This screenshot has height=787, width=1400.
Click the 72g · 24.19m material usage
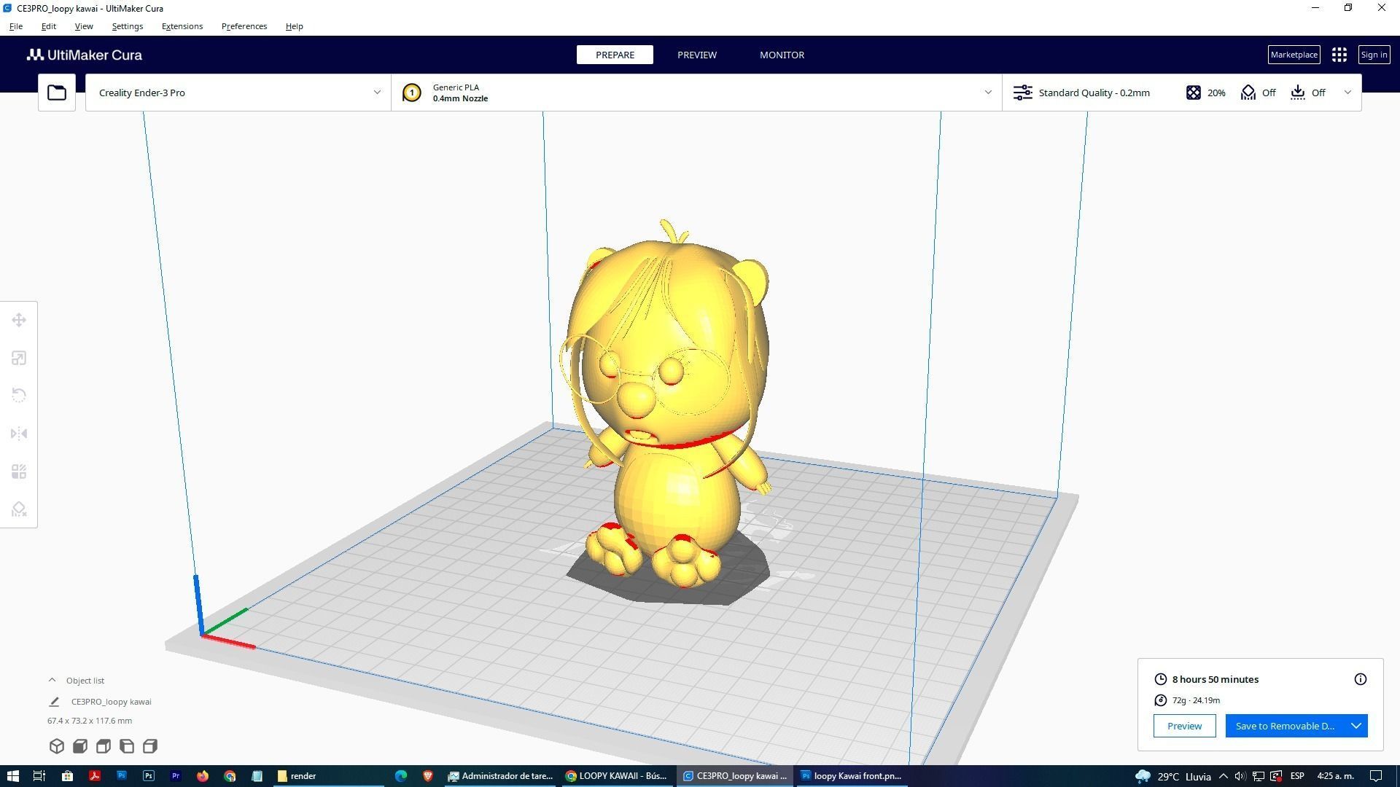(1196, 700)
